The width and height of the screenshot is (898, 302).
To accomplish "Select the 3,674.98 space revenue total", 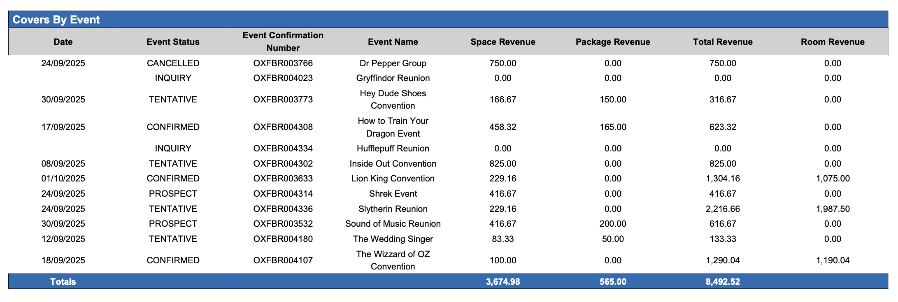I will (x=503, y=282).
